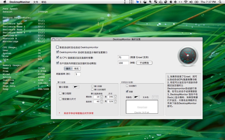Click the stepper beside 纵坐标 value
Viewport: 225px width, 140px height.
click(x=102, y=101)
